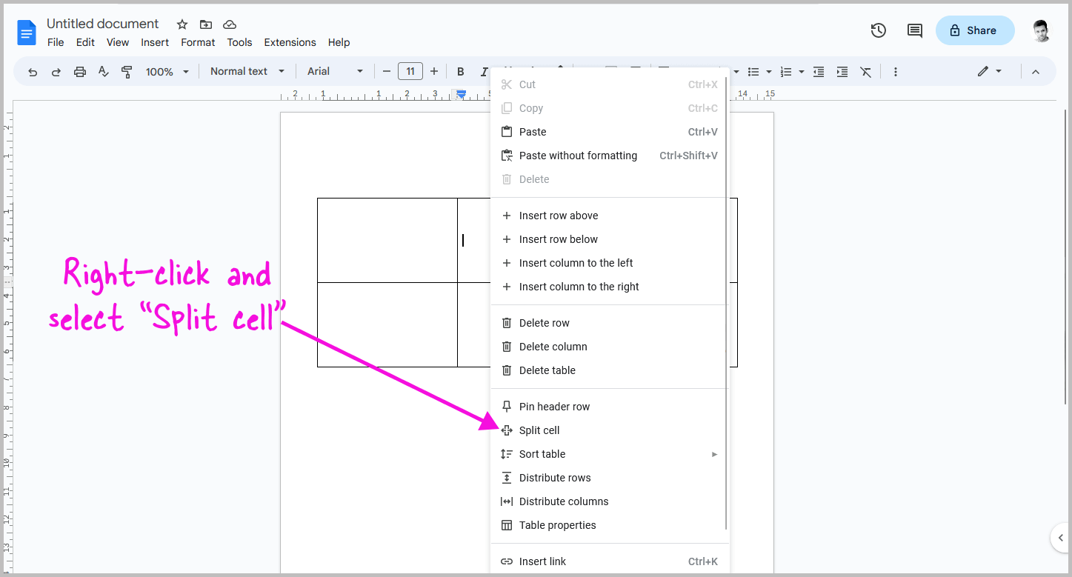Open version history via the clock icon
The height and width of the screenshot is (577, 1072).
(x=878, y=30)
